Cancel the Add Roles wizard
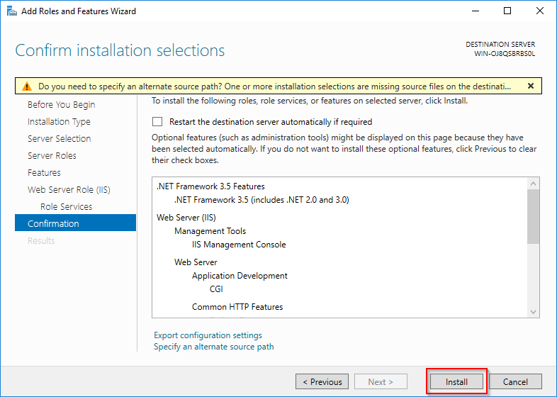The image size is (557, 397). click(x=515, y=382)
